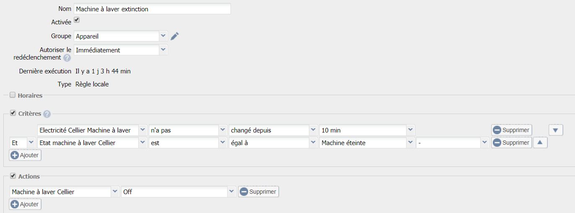The height and width of the screenshot is (213, 575).
Task: Toggle the Critères section checkbox
Action: (13, 113)
